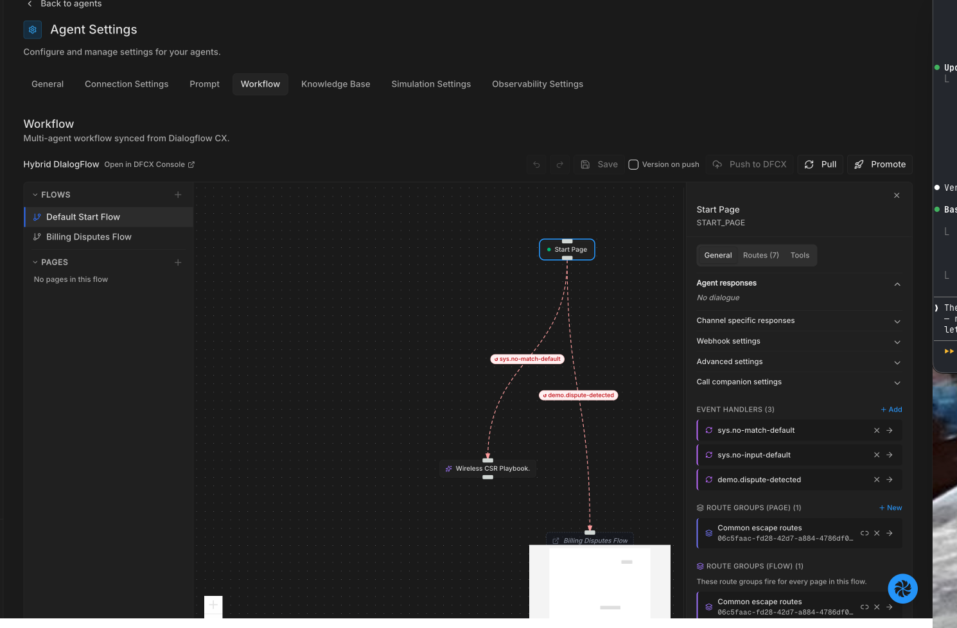This screenshot has height=628, width=957.
Task: Expand Advanced settings
Action: [x=799, y=362]
